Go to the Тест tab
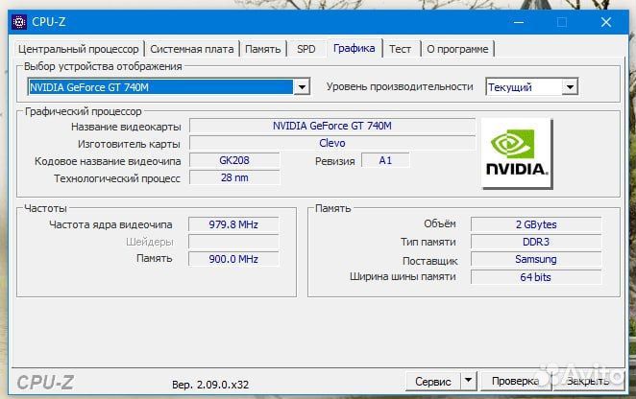The height and width of the screenshot is (399, 636). [x=400, y=49]
